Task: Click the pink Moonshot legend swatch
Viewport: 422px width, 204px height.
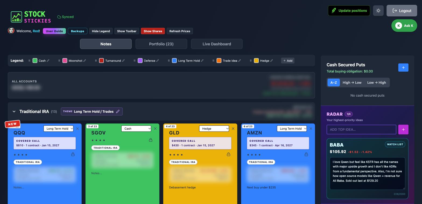Action: click(65, 61)
